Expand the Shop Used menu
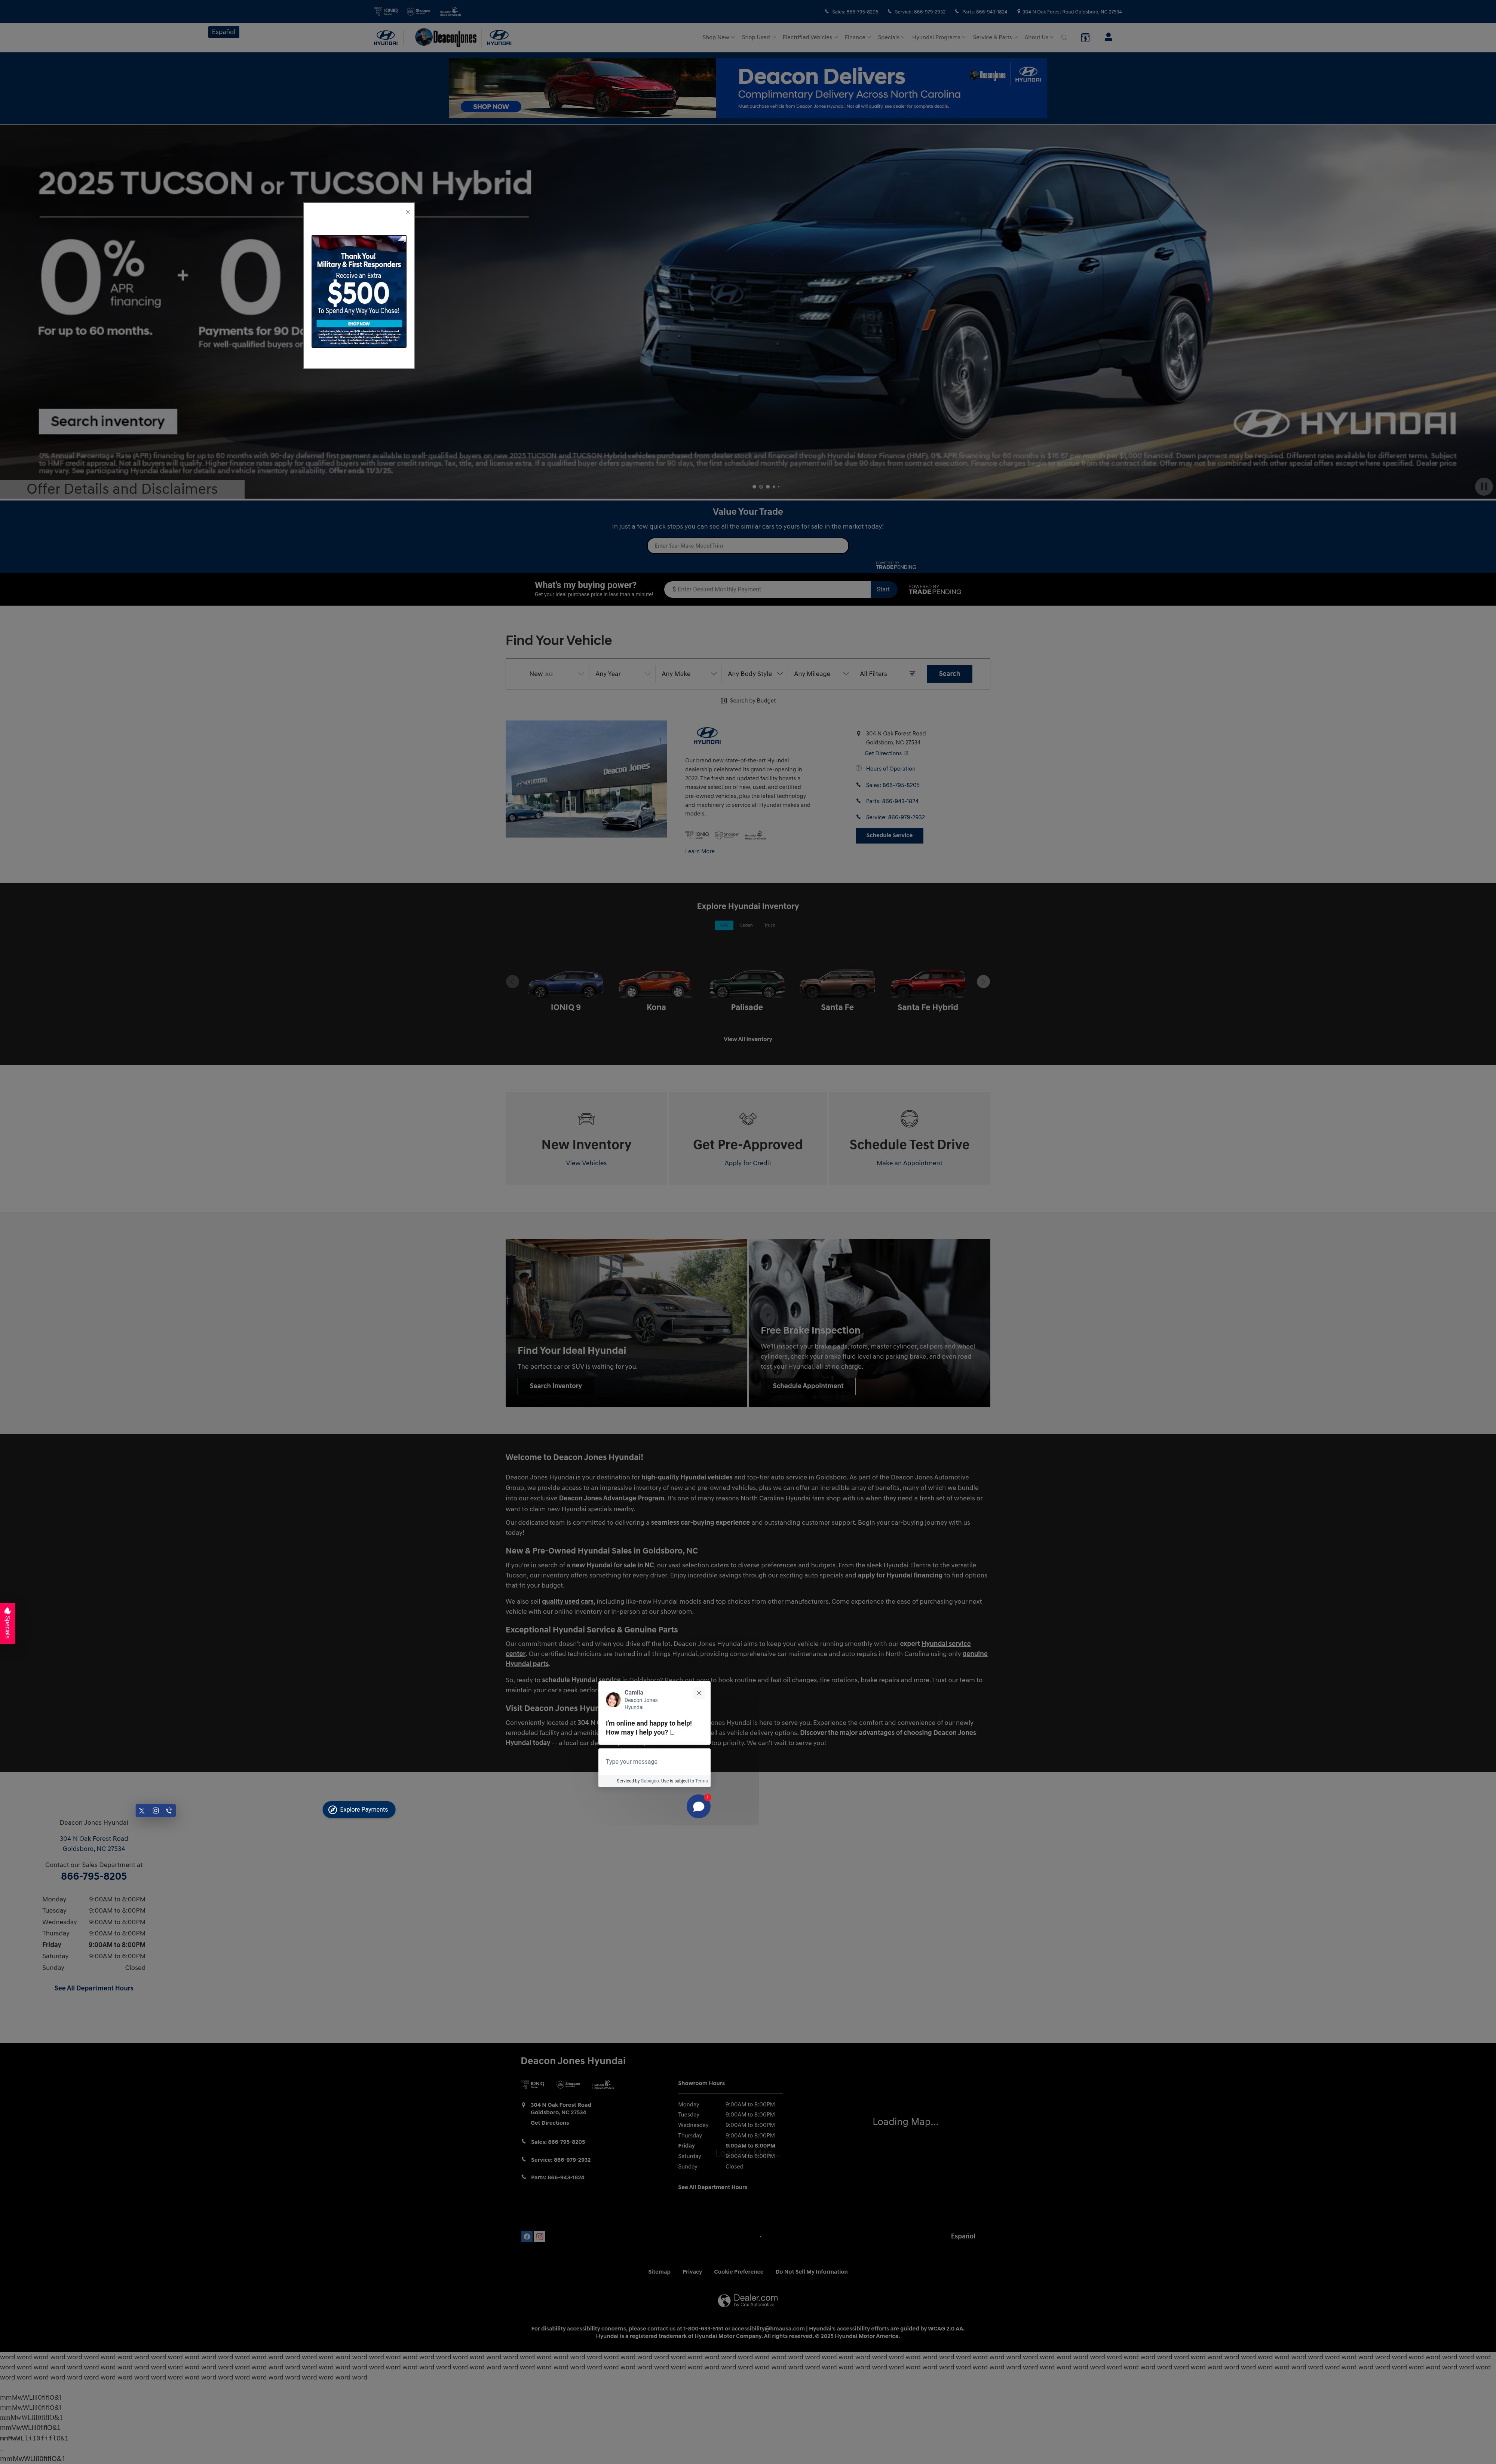This screenshot has height=2464, width=1496. 758,38
